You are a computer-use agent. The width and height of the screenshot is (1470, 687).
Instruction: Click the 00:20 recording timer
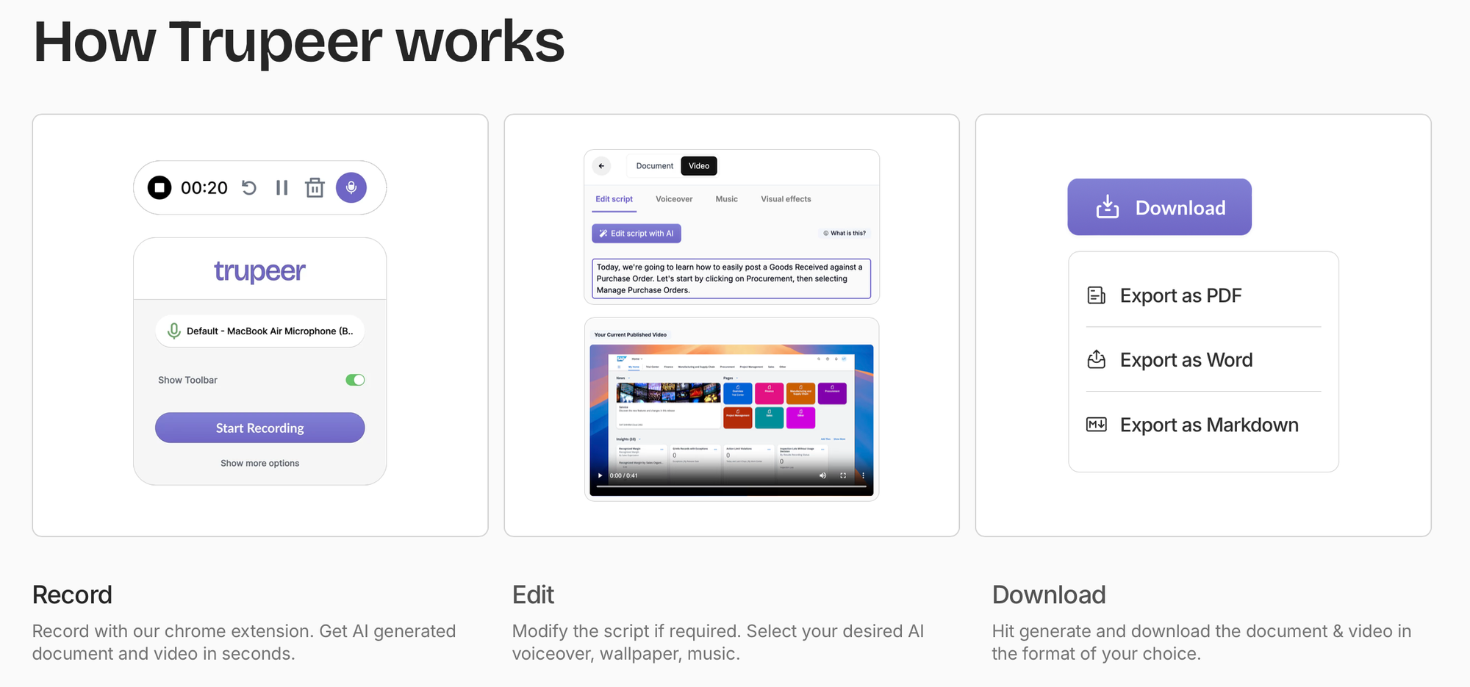tap(204, 188)
